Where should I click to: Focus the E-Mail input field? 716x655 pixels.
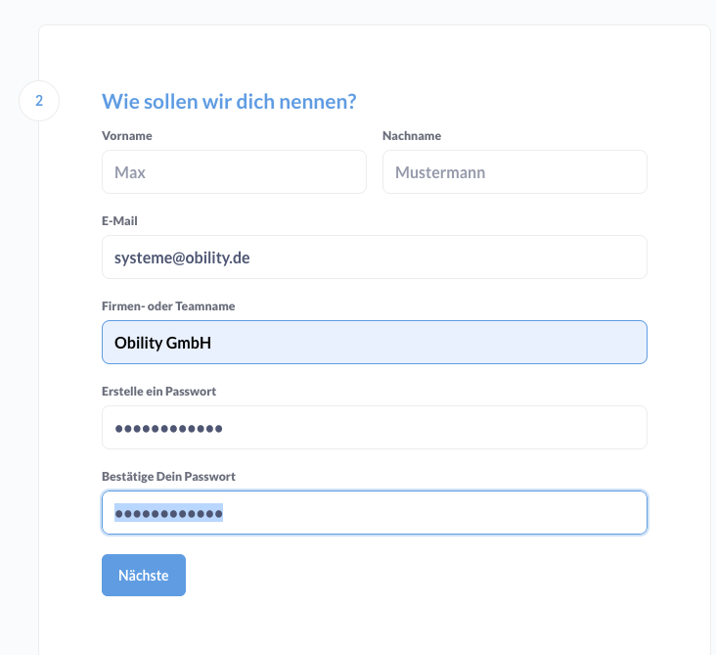point(374,257)
